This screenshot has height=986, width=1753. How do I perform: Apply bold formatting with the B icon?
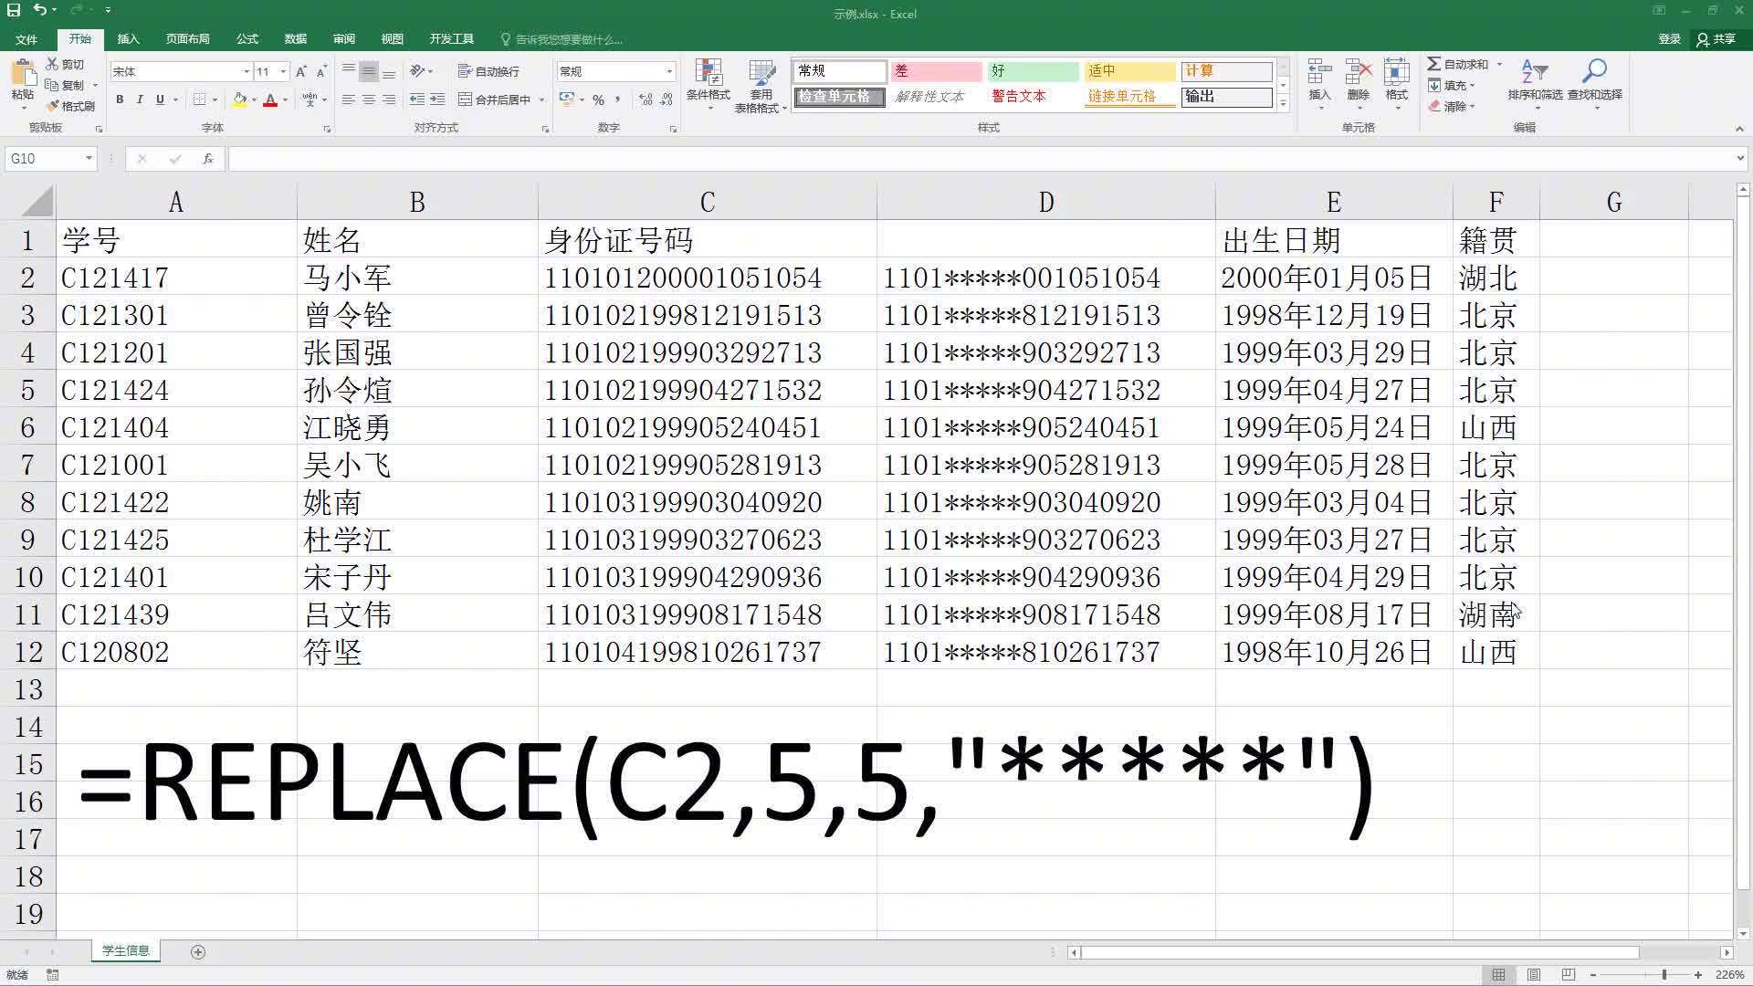point(119,100)
